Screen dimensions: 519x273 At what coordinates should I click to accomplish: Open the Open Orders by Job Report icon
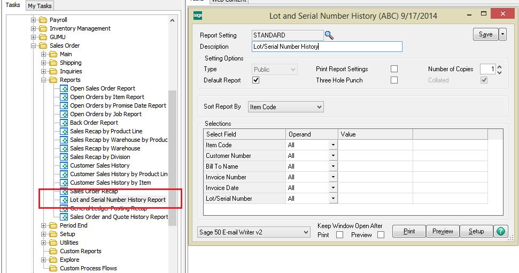click(x=64, y=115)
